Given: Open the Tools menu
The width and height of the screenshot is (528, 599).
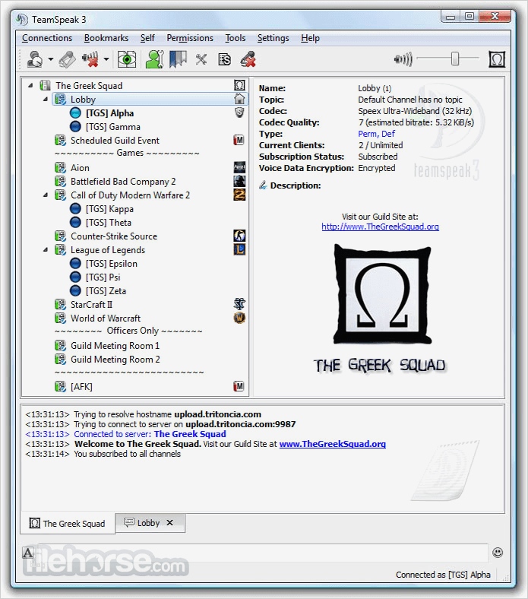Looking at the screenshot, I should (236, 38).
